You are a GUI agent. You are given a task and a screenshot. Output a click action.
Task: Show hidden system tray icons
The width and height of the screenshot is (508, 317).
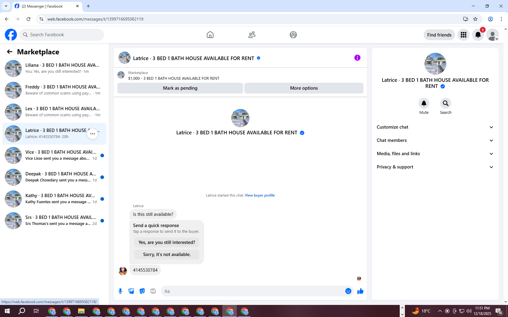[x=440, y=311]
